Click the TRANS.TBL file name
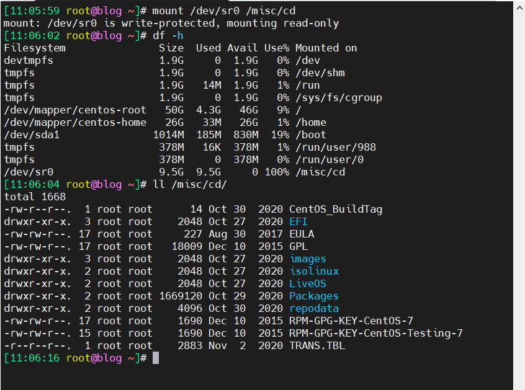This screenshot has height=390, width=525. (x=316, y=345)
